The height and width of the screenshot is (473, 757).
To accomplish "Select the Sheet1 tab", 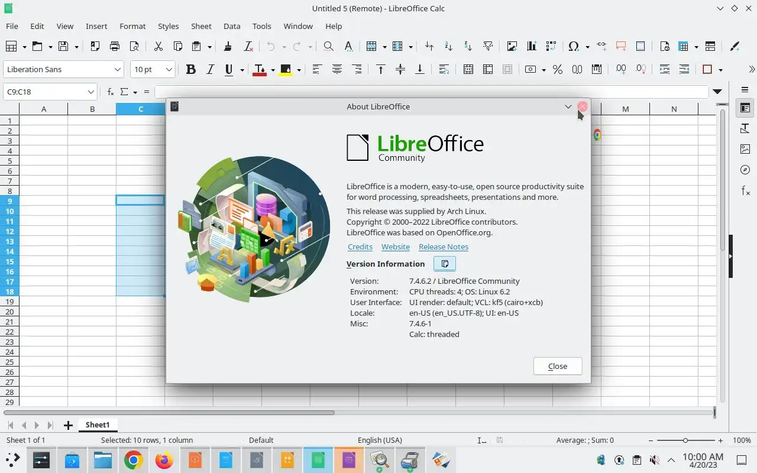I will tap(98, 425).
